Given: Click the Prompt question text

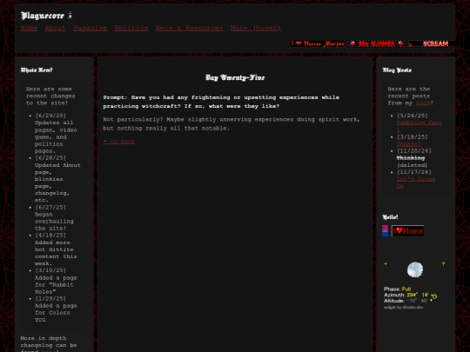Looking at the screenshot, I should pos(221,102).
